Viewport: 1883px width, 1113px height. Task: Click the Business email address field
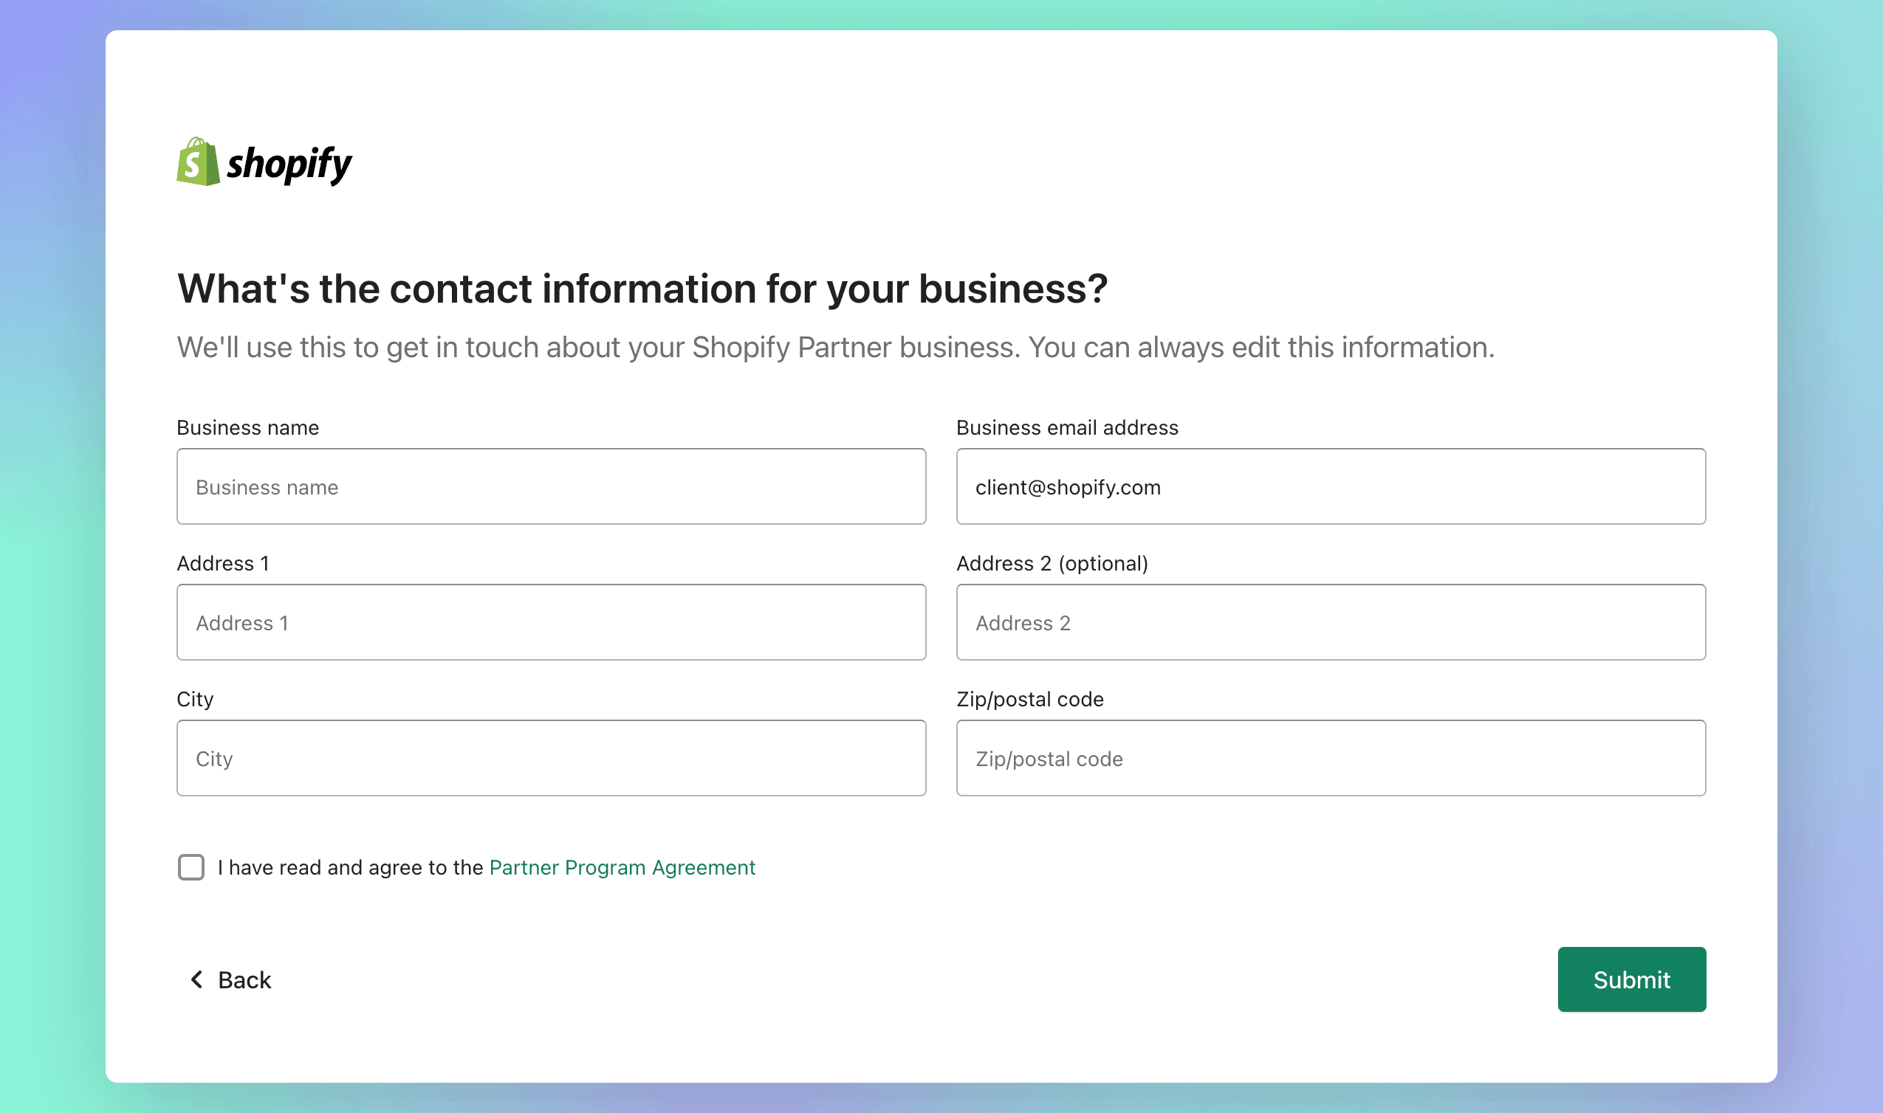(x=1331, y=486)
